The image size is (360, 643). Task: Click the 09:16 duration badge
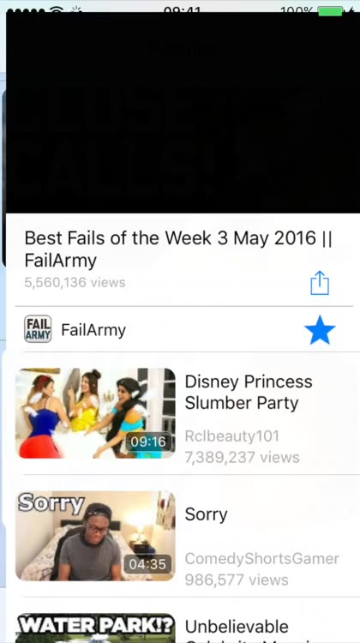tap(148, 442)
